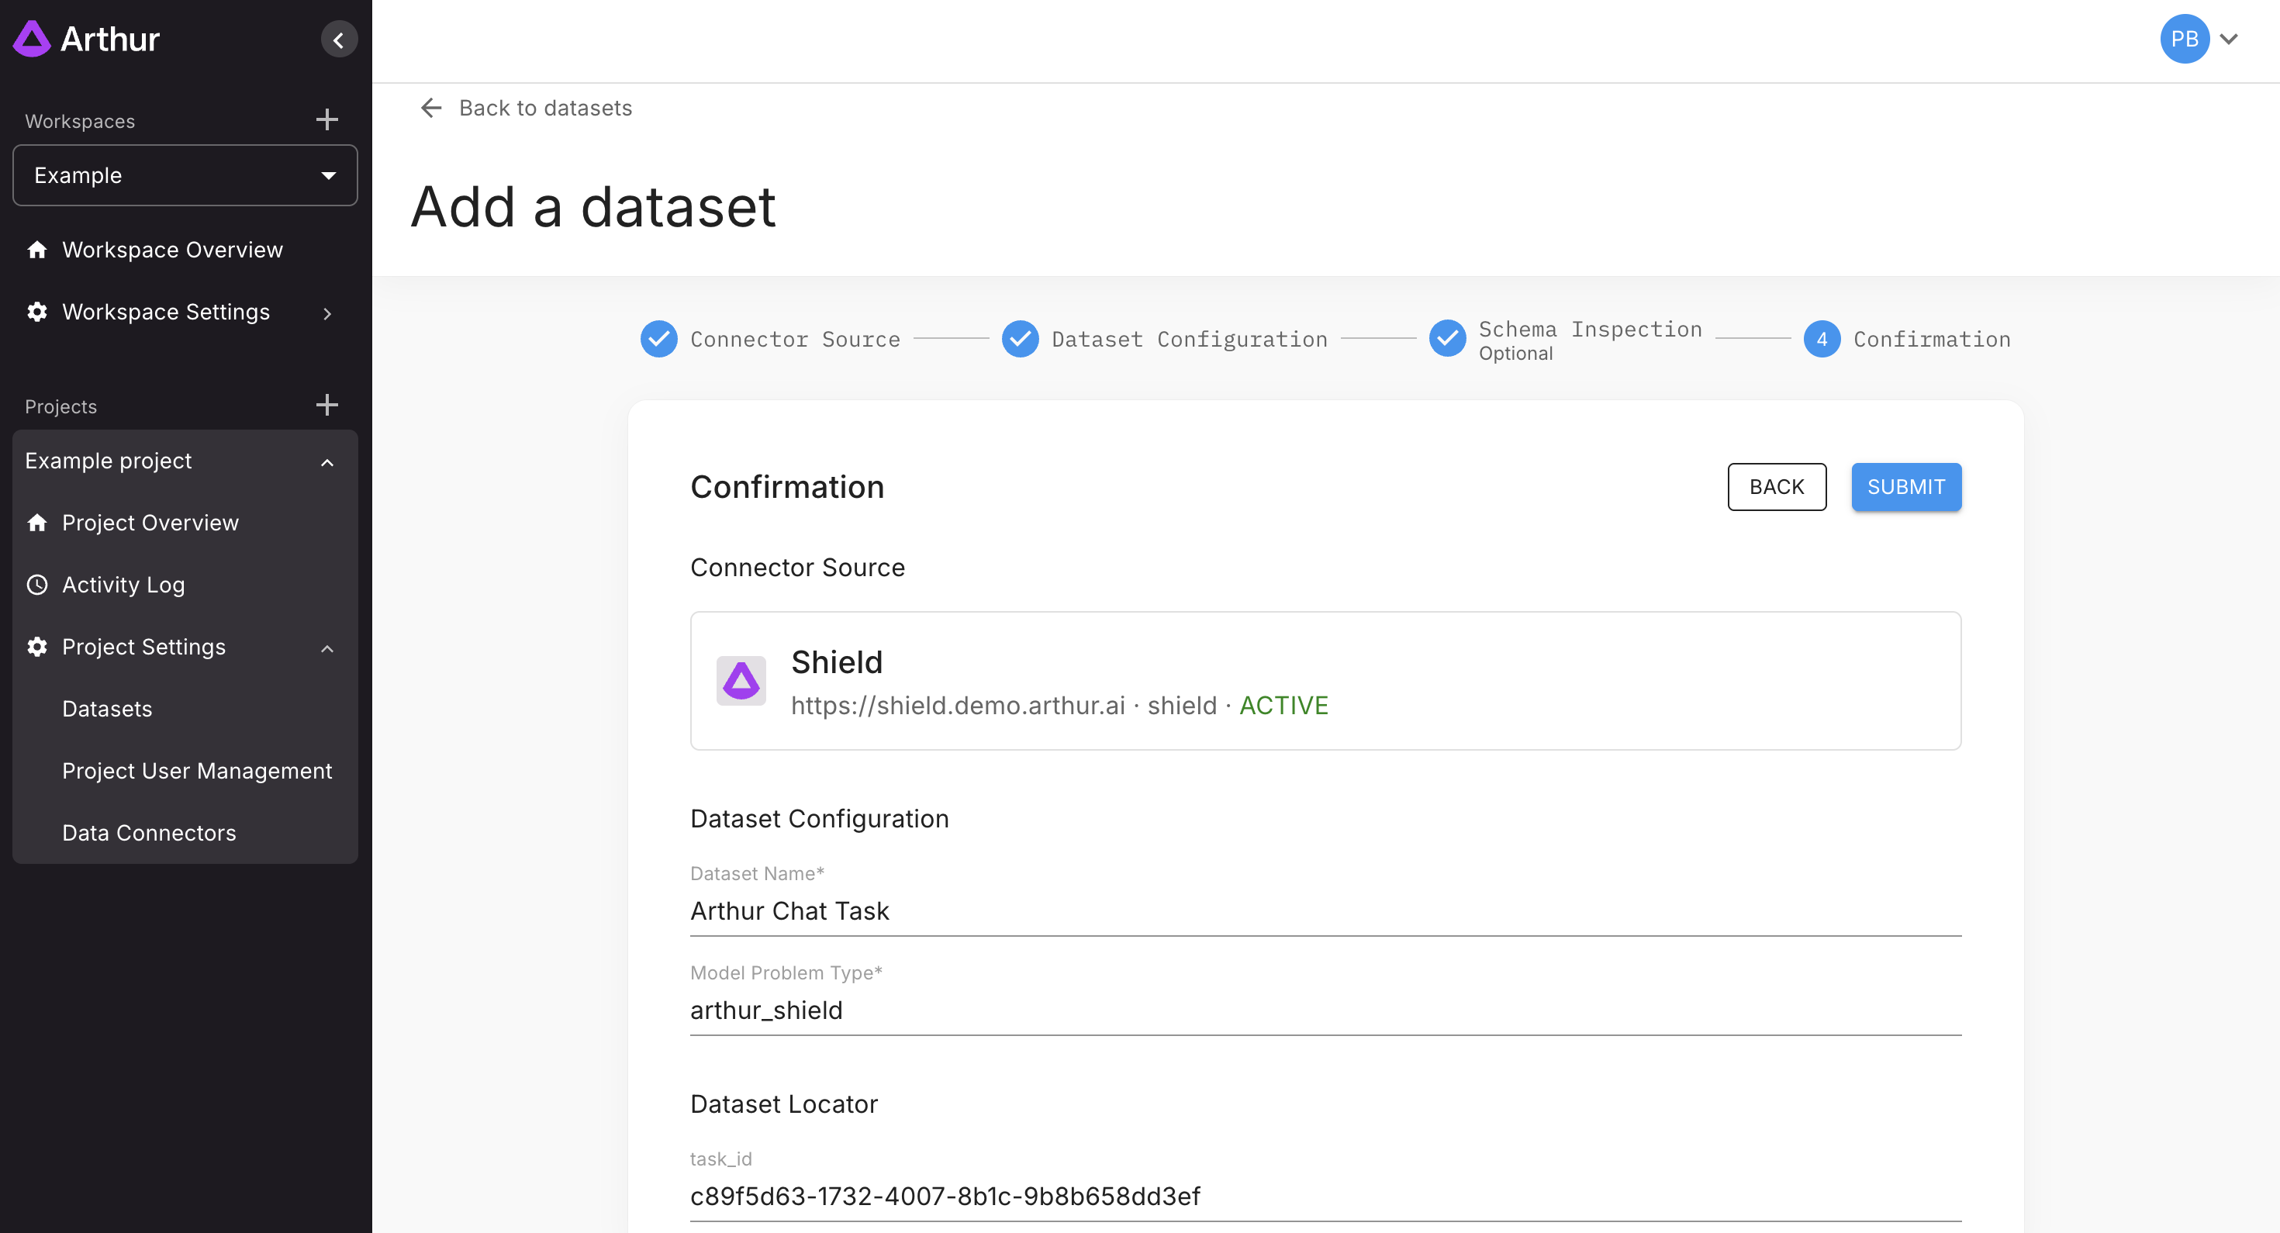Click the BACK button
The width and height of the screenshot is (2280, 1233).
(x=1777, y=487)
